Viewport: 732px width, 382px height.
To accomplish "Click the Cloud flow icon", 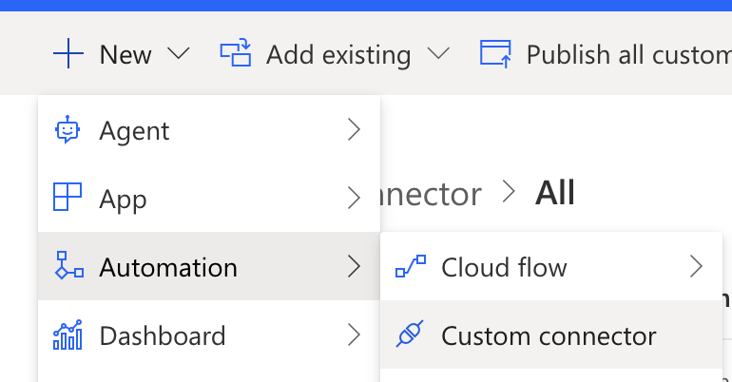I will (411, 266).
